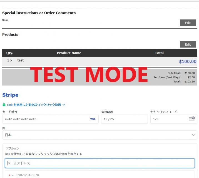Viewport: 199px width, 178px height.
Task: Click expiry date field showing 12 / 25
Action: (x=125, y=119)
